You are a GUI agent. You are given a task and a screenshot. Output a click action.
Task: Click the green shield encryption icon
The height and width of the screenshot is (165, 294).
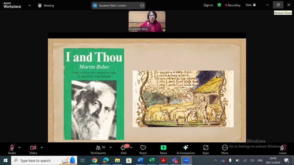point(219,5)
